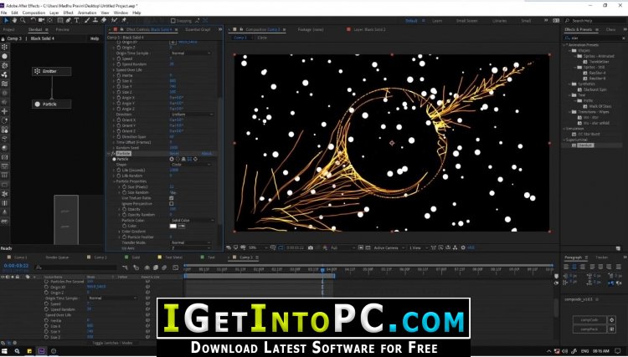Viewport: 628px width, 357px height.
Task: Open the Direction dropdown set to Uniform
Action: point(192,115)
